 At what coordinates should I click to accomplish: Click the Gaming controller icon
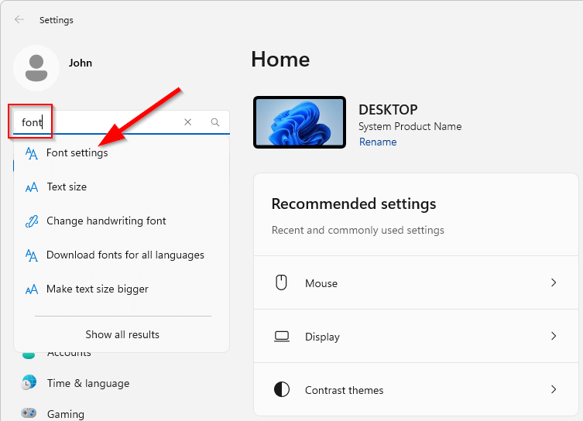(x=29, y=412)
